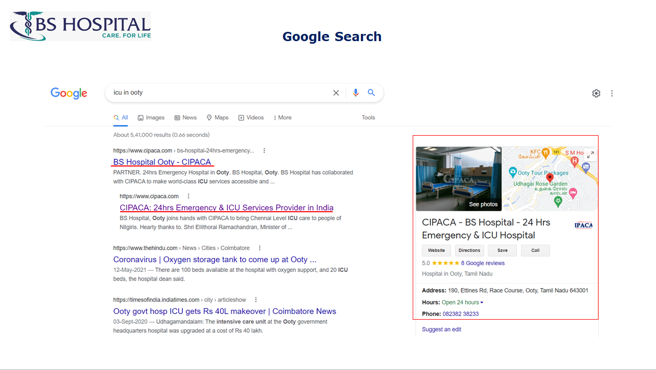Expand the map with fullscreen icon
The image size is (656, 370).
click(x=590, y=154)
